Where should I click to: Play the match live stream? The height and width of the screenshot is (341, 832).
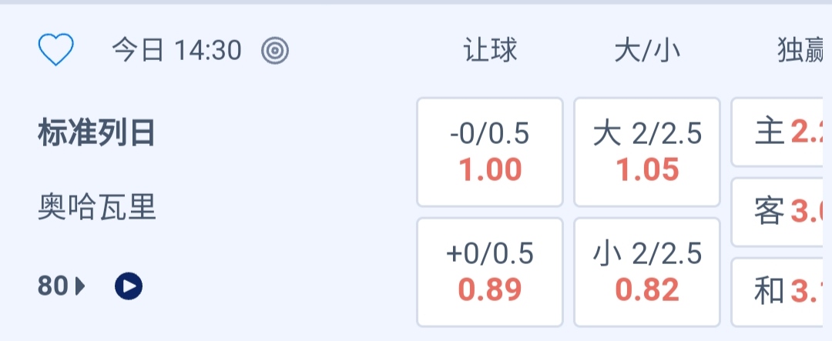coord(129,286)
